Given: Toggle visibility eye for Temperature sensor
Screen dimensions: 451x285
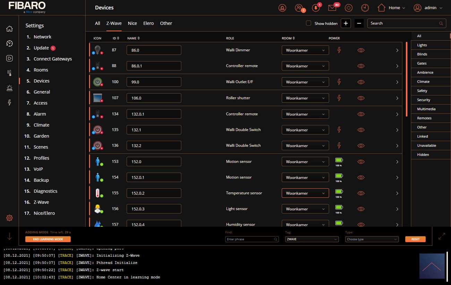Looking at the screenshot, I should coord(361,193).
